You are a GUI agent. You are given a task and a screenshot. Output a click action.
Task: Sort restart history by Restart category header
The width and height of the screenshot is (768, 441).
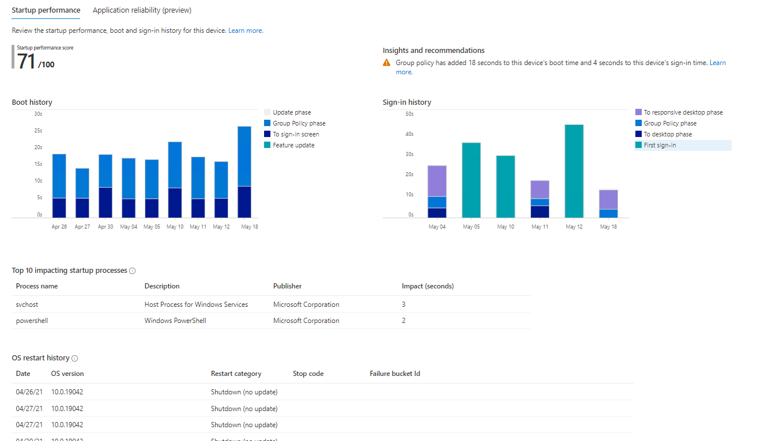coord(236,374)
